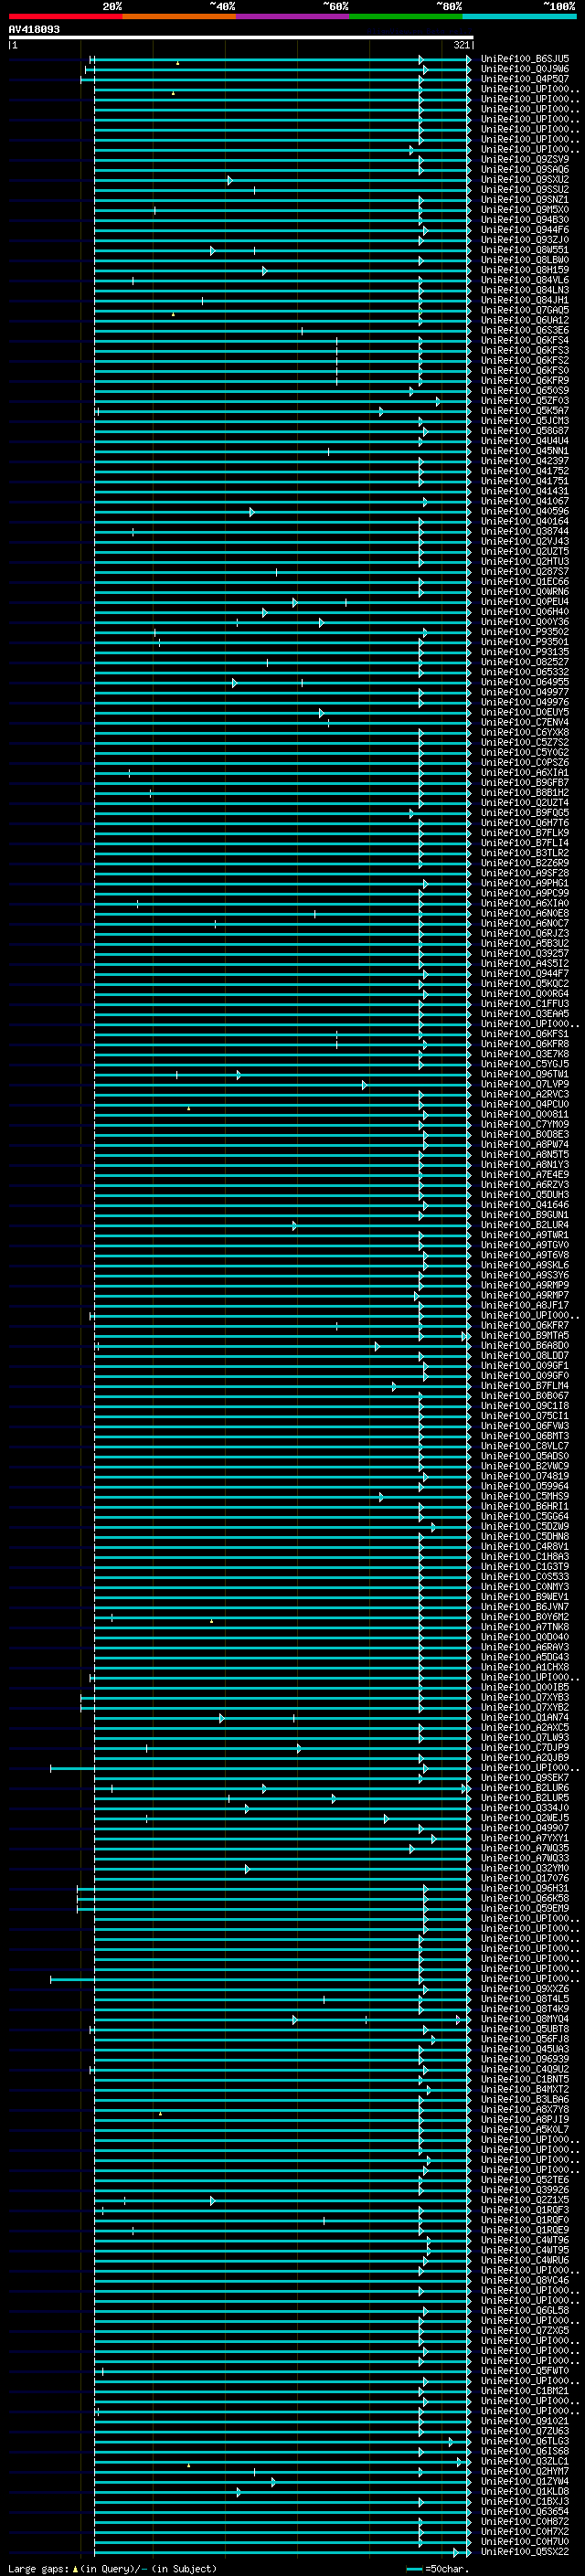Select the UniRef100_C7DJP9 label
Image resolution: width=585 pixels, height=2576 pixels.
point(525,1747)
